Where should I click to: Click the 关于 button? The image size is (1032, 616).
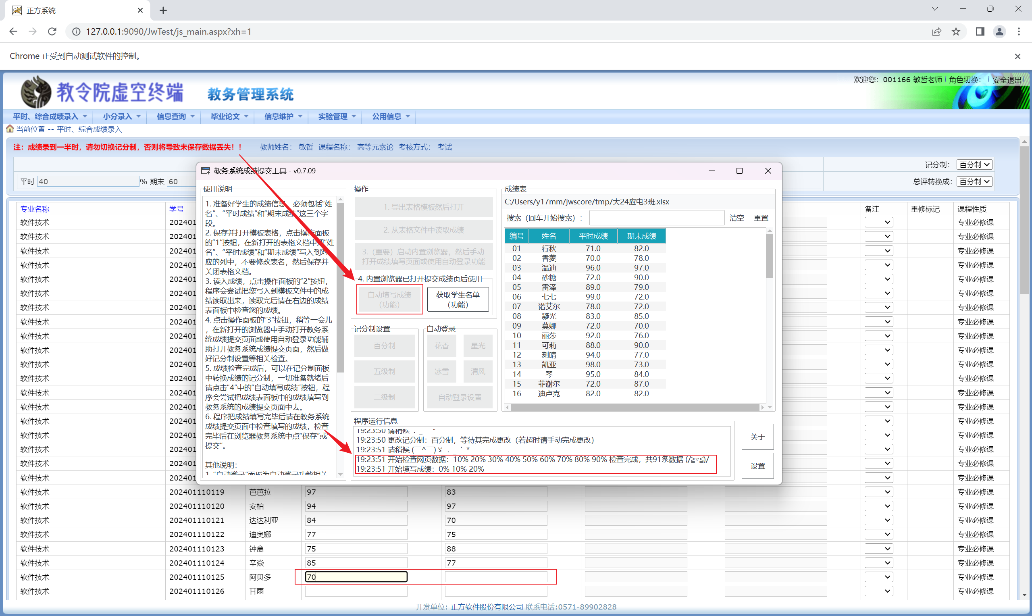757,437
